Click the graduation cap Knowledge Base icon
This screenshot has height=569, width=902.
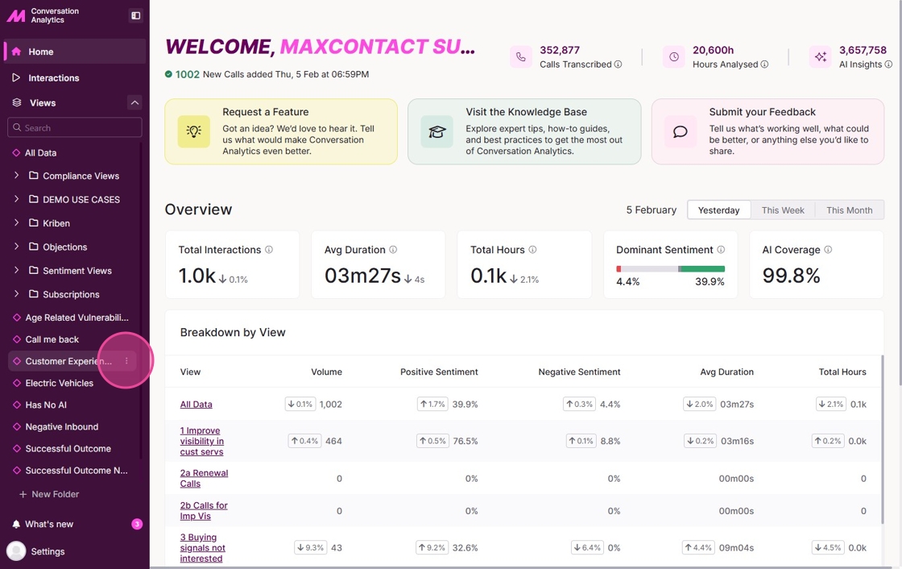pyautogui.click(x=437, y=131)
